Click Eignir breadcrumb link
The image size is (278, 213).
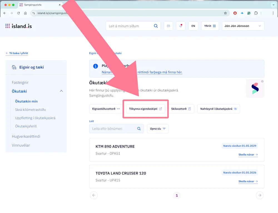click(x=93, y=53)
